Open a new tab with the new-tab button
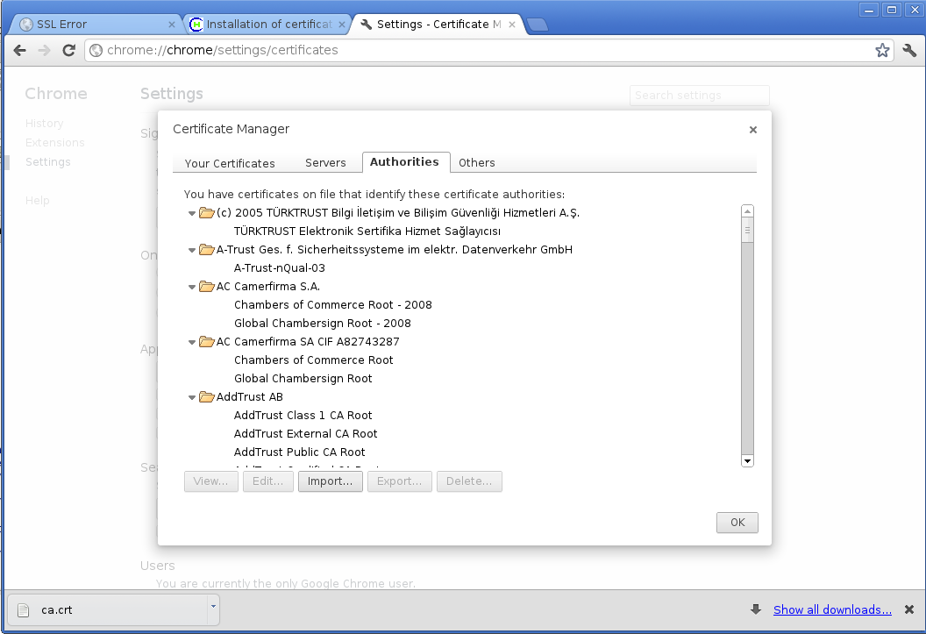 tap(538, 25)
